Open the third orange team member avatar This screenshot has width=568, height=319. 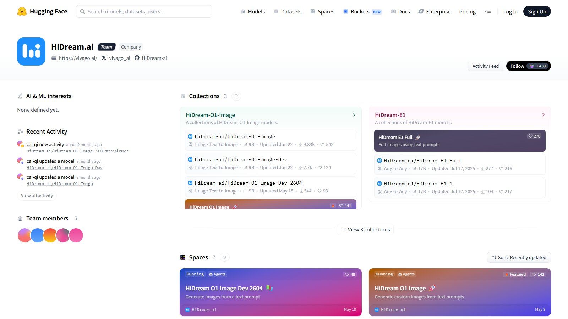pyautogui.click(x=50, y=235)
